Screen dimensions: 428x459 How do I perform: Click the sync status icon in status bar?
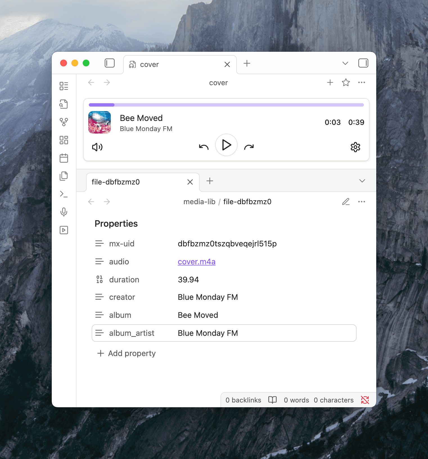(365, 400)
